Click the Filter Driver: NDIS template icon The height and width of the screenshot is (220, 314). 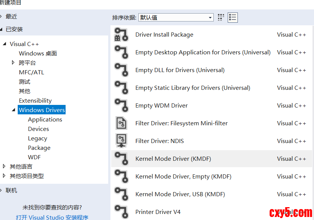click(x=121, y=141)
